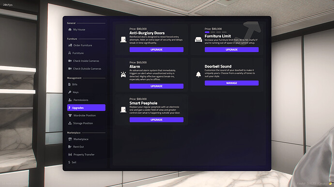
Task: Select Check Inside Cameras
Action: tap(86, 61)
